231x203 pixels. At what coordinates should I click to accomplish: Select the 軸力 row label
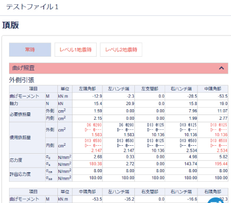tap(14, 103)
